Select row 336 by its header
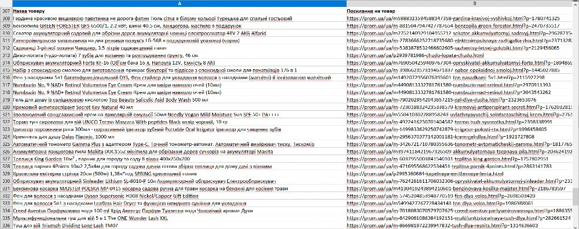This screenshot has width=579, height=229. point(6,226)
